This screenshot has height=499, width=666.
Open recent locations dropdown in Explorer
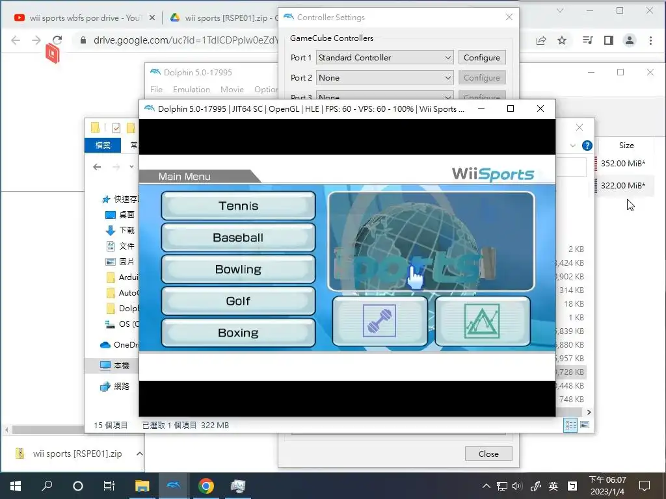pyautogui.click(x=131, y=167)
